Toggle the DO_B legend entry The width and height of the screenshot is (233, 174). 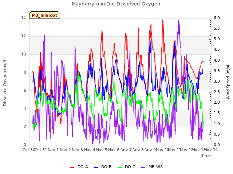coord(103,167)
